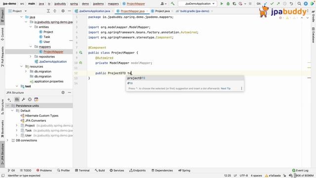
Task: Hide the JPA Structure panel
Action: point(69,92)
